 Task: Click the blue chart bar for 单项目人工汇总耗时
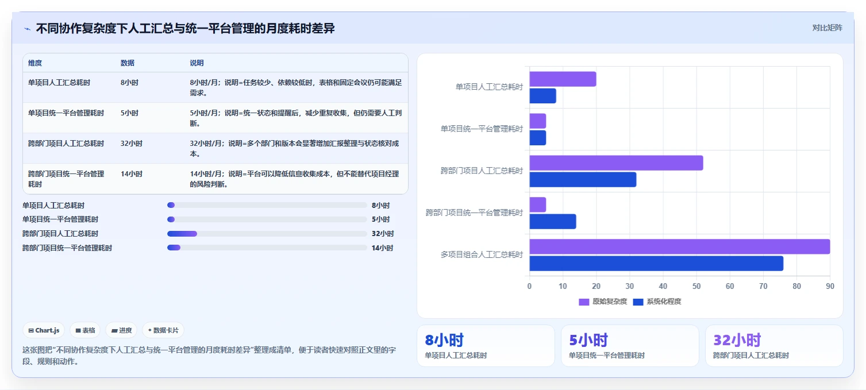[x=542, y=96]
